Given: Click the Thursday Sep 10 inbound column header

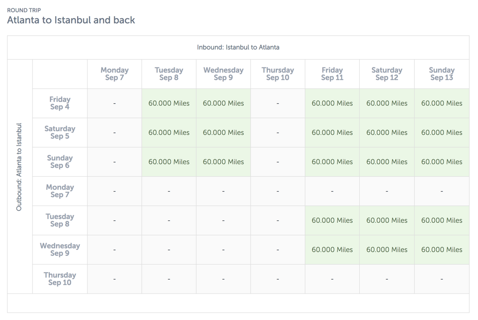Looking at the screenshot, I should (x=277, y=74).
